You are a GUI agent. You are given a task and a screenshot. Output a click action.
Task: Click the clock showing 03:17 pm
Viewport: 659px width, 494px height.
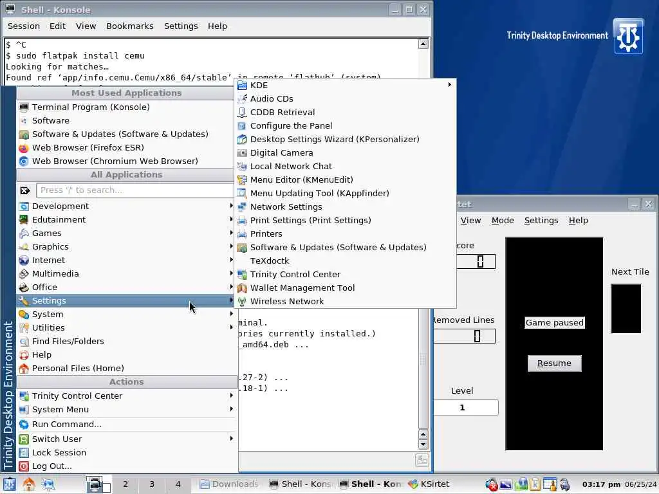click(601, 484)
